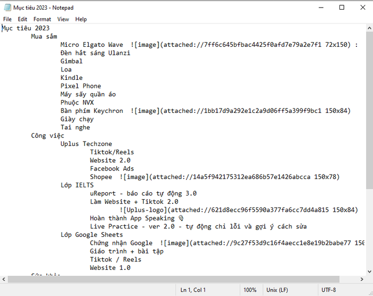Click the 'Đèn hắt sáng Ulanzi' line

tap(95, 53)
